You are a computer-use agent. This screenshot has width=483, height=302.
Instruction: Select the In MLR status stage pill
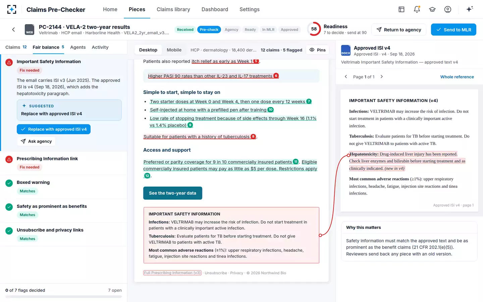coord(268,30)
